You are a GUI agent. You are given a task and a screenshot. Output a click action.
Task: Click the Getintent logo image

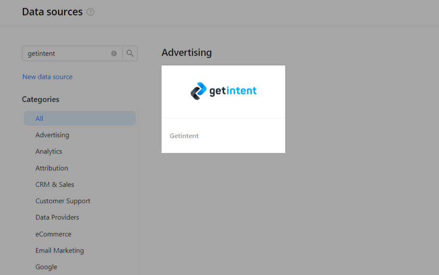point(223,91)
